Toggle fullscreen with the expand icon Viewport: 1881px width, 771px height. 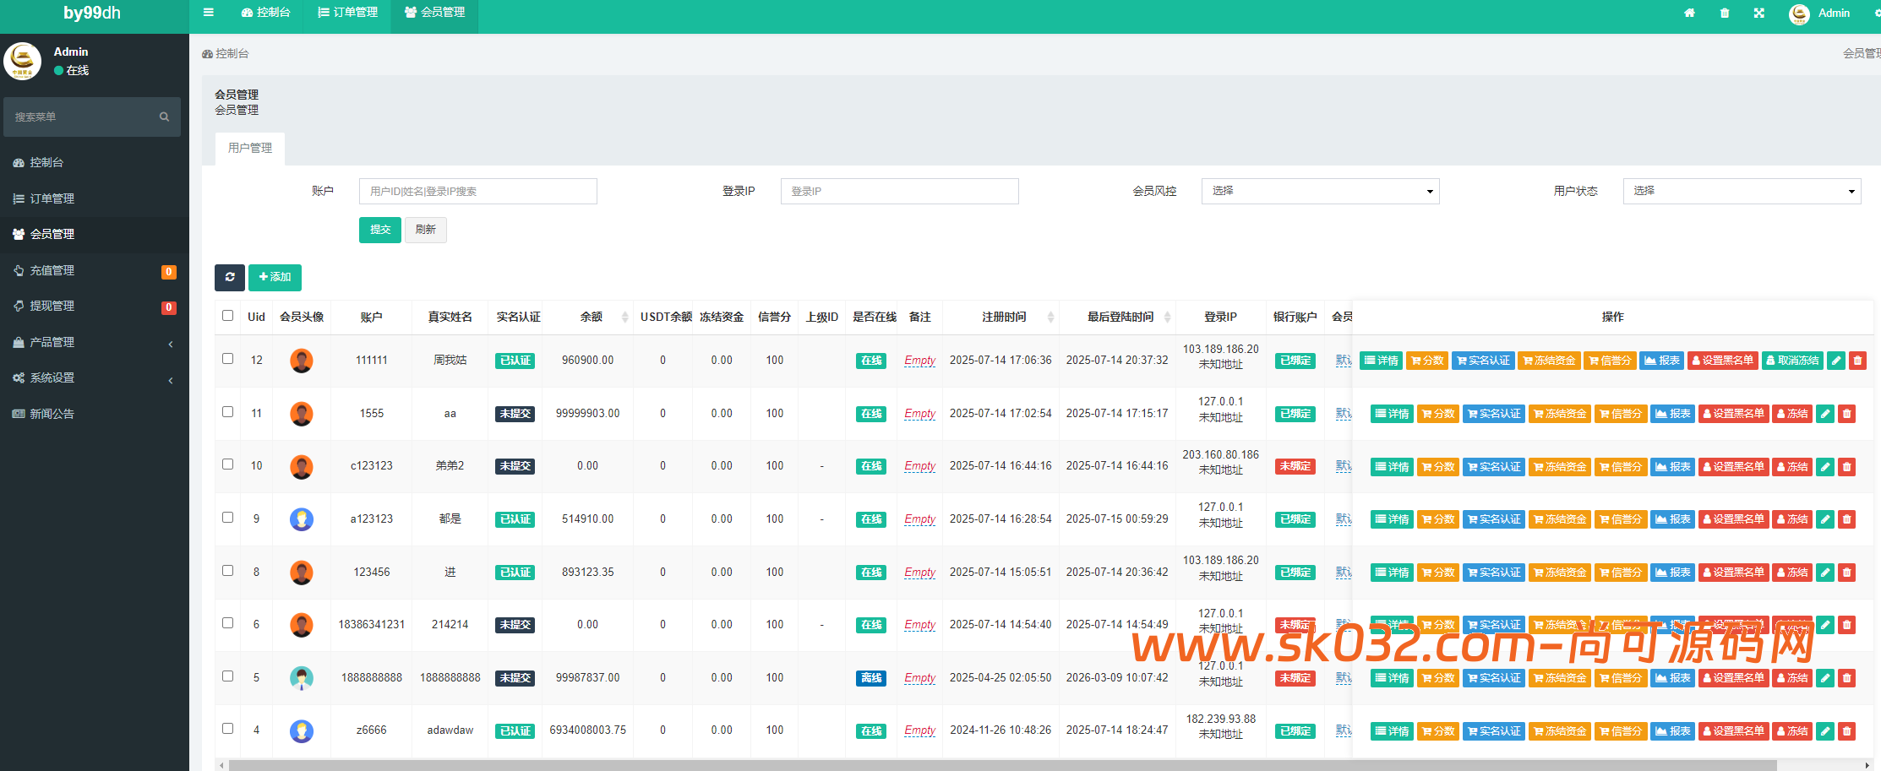click(x=1759, y=14)
